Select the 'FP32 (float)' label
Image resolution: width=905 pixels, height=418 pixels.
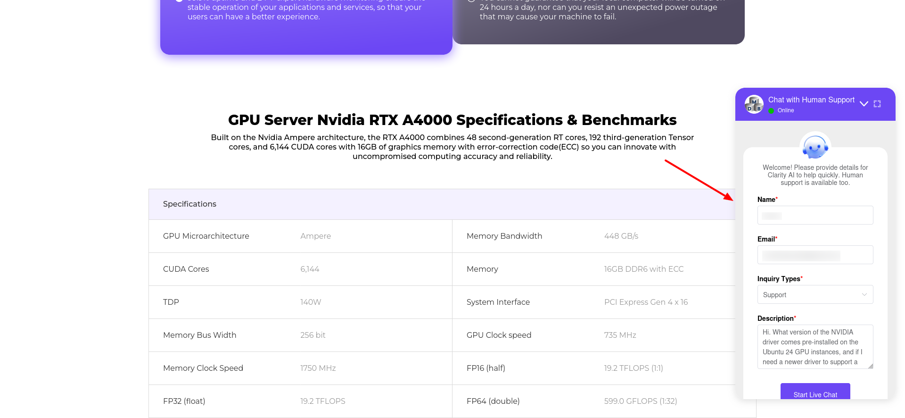(184, 401)
